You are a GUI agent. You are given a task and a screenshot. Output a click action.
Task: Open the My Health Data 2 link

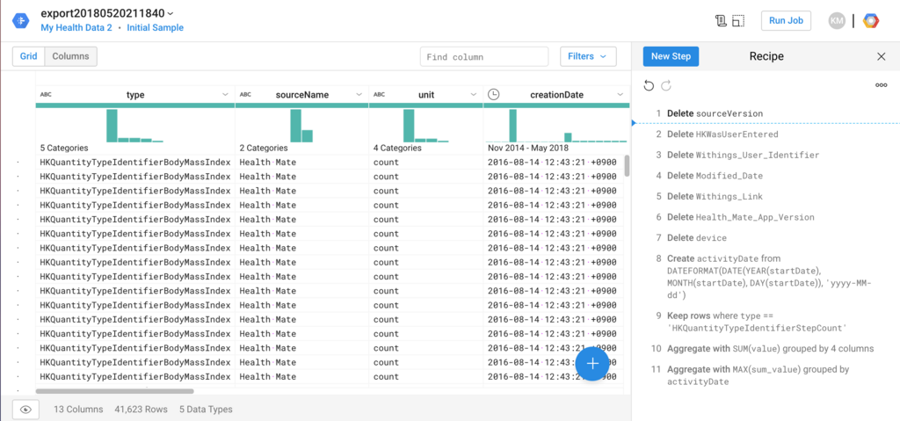click(x=76, y=27)
